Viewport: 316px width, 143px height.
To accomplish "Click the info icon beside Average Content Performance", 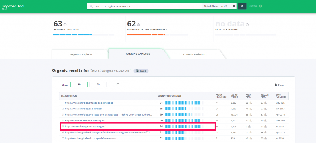I will (139, 25).
